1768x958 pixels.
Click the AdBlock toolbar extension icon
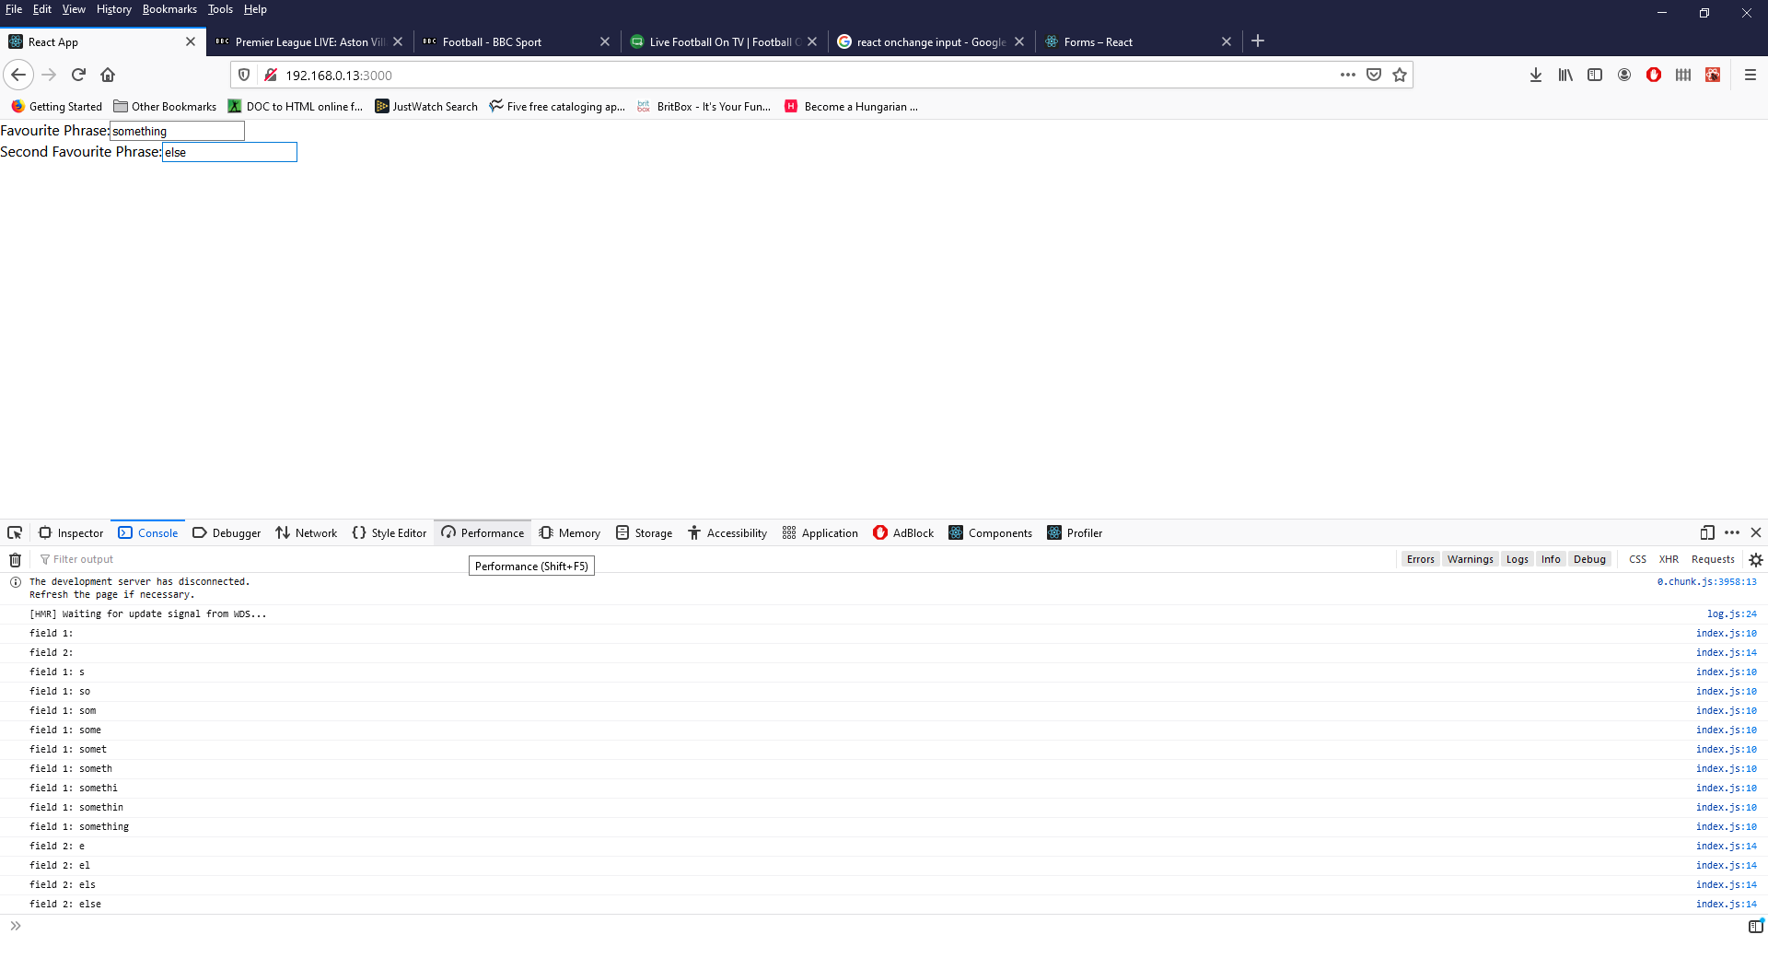pos(1654,75)
